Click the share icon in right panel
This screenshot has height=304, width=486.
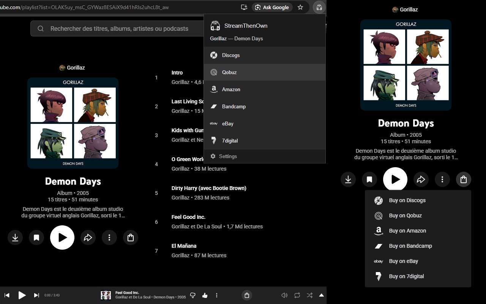pyautogui.click(x=421, y=179)
